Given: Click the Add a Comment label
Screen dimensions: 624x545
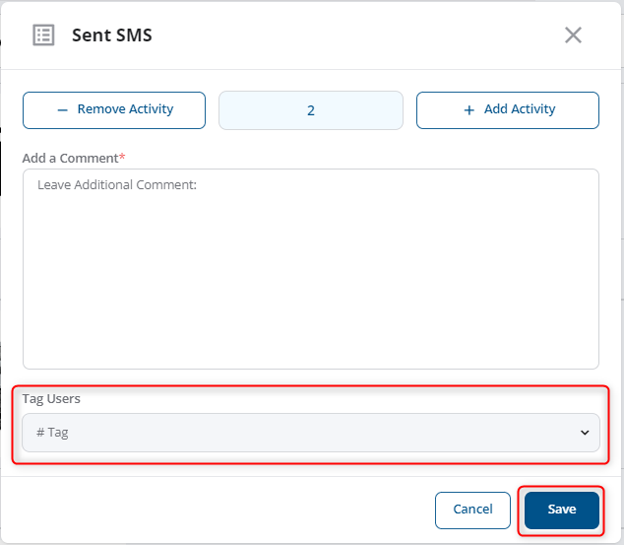Looking at the screenshot, I should pyautogui.click(x=70, y=158).
